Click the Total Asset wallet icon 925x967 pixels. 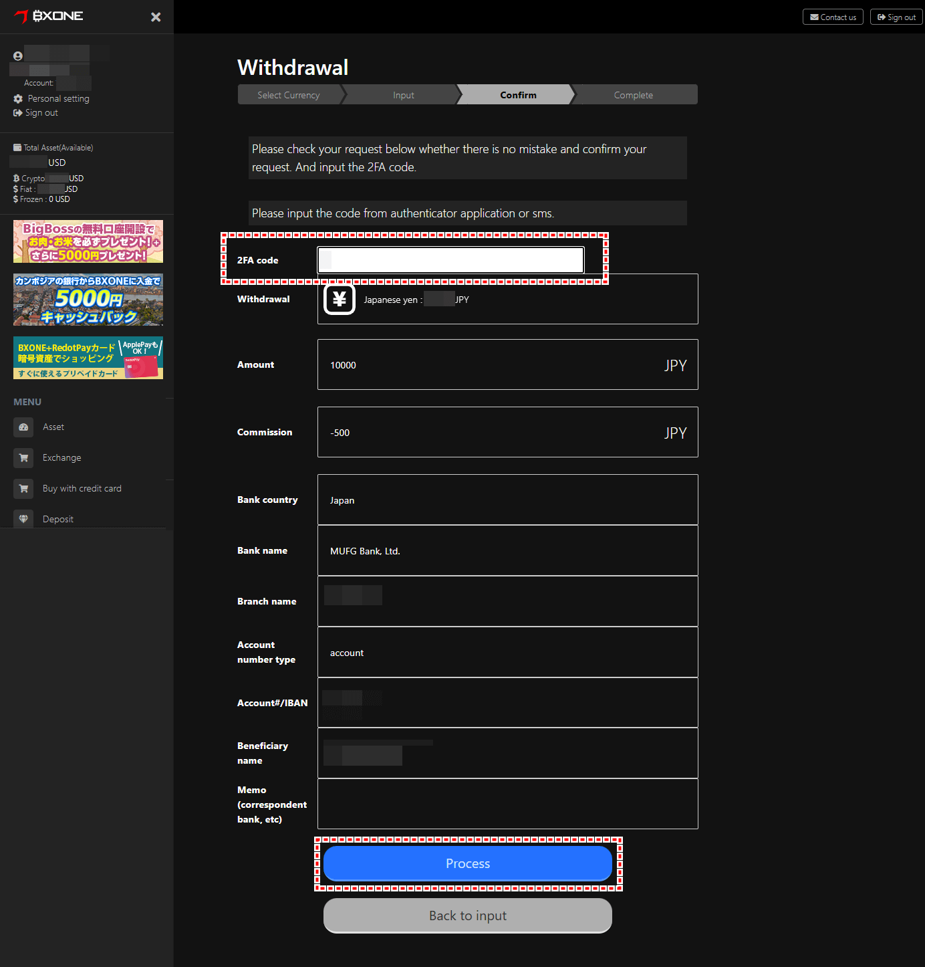click(17, 147)
